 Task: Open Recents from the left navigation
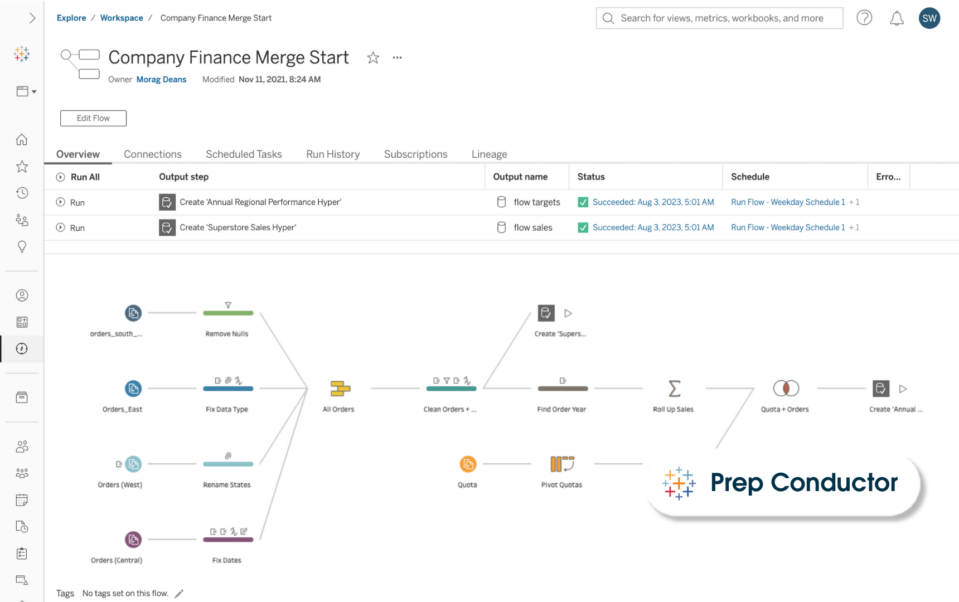(x=22, y=193)
